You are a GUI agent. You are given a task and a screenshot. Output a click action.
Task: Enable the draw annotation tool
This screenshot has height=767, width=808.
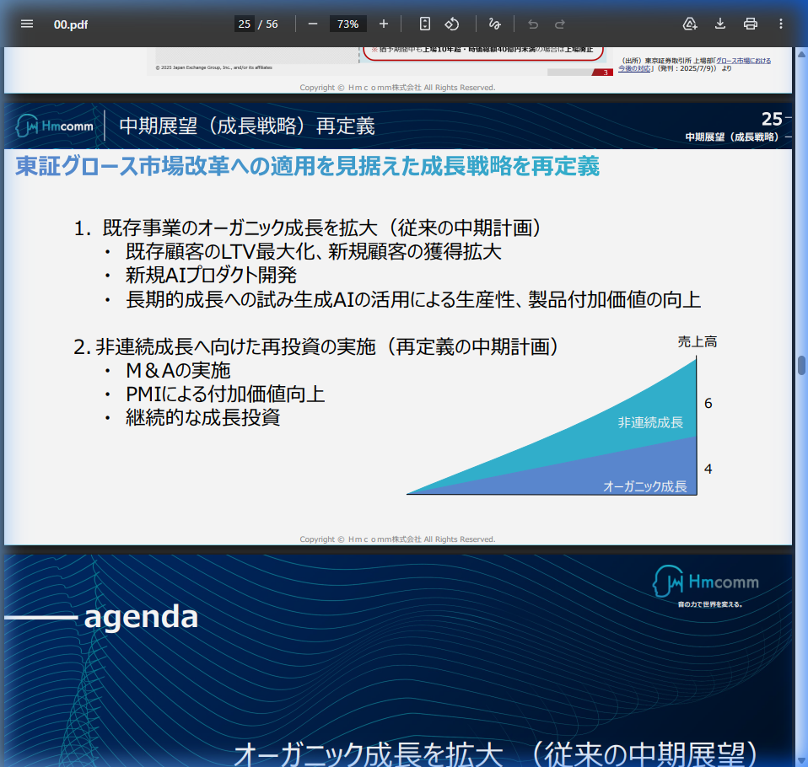(494, 24)
